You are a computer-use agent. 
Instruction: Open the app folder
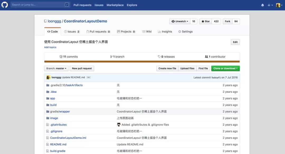coord(53,98)
